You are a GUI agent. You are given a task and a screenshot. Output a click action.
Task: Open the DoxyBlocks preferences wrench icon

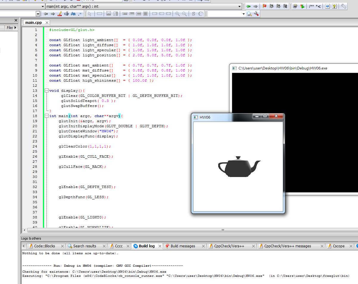click(x=343, y=6)
